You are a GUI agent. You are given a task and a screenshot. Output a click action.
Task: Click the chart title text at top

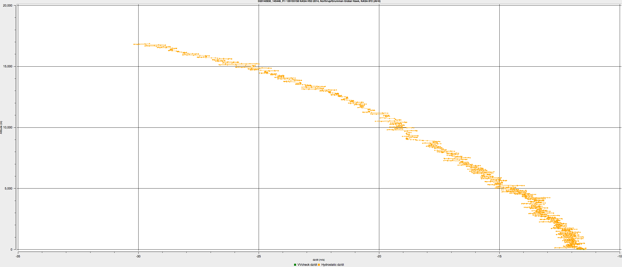319,1
